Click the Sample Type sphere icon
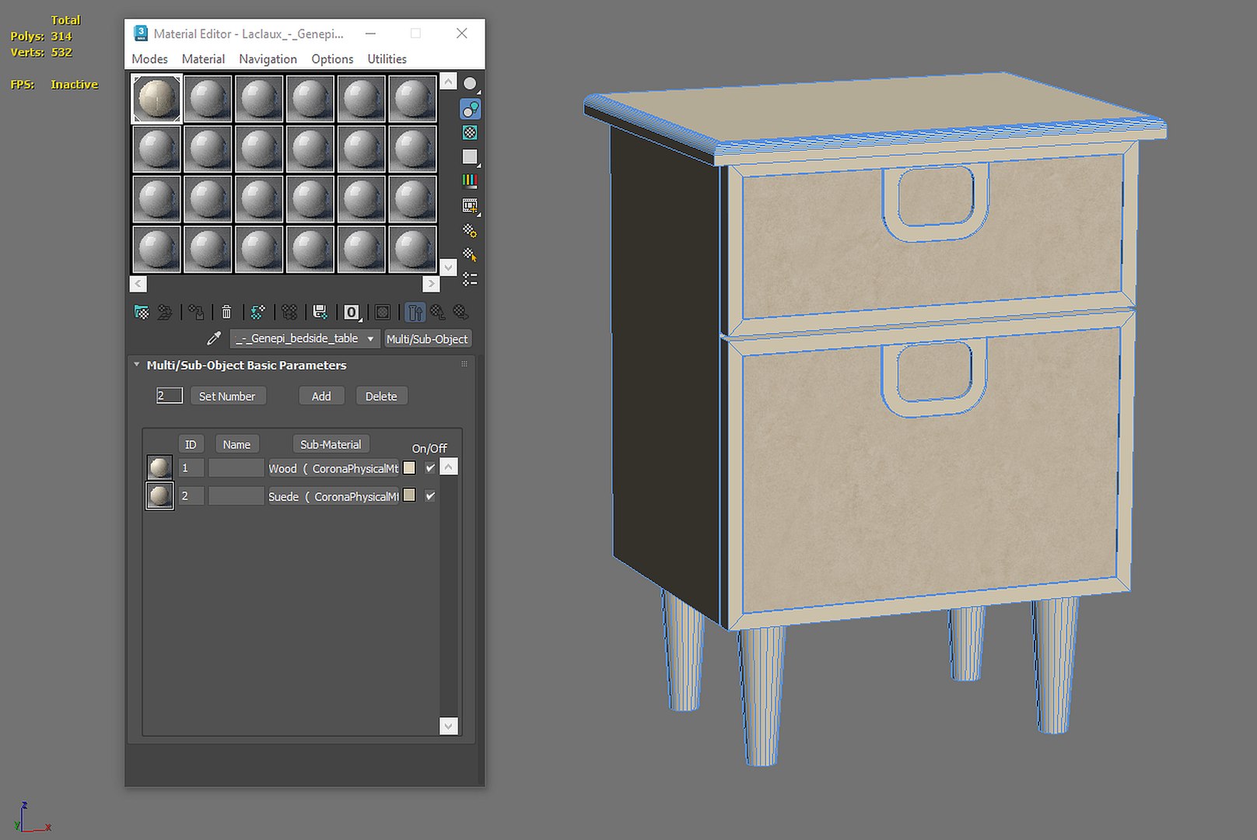 click(470, 84)
